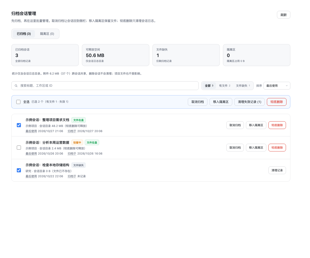310x258 pixels.
Task: Click 归档于 label in 分析本周运营数据 row
Action: coord(72,154)
